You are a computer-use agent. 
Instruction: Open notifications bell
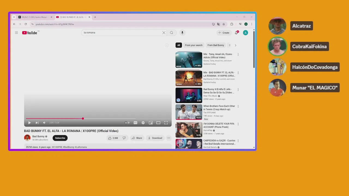pyautogui.click(x=236, y=33)
